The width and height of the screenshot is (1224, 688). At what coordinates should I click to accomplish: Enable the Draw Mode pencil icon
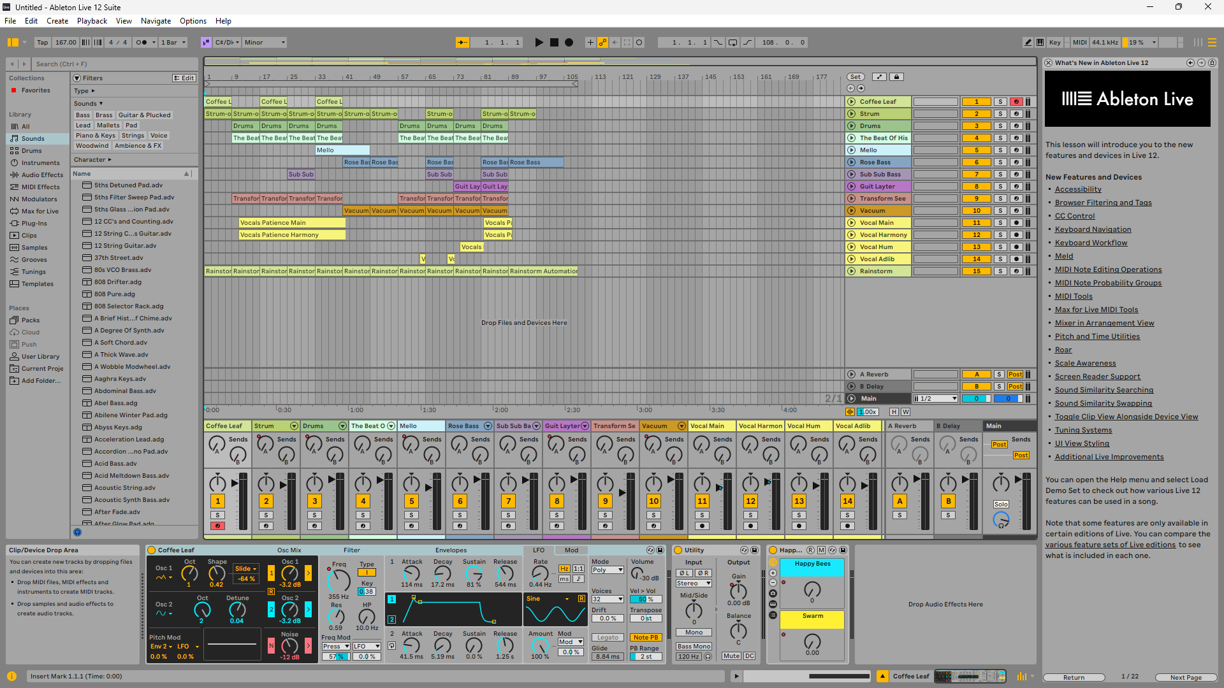pos(1028,43)
